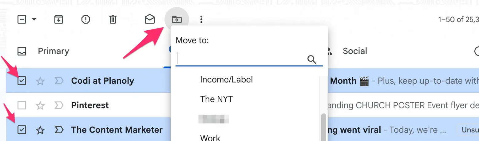Choose The NYT in Move to list
The height and width of the screenshot is (141, 479).
click(x=216, y=99)
